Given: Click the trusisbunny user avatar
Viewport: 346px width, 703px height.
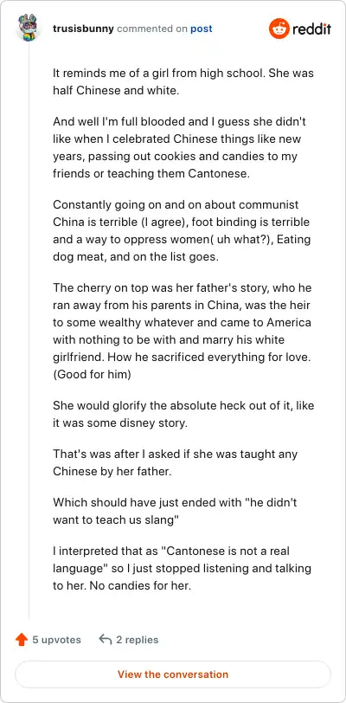Looking at the screenshot, I should [29, 29].
